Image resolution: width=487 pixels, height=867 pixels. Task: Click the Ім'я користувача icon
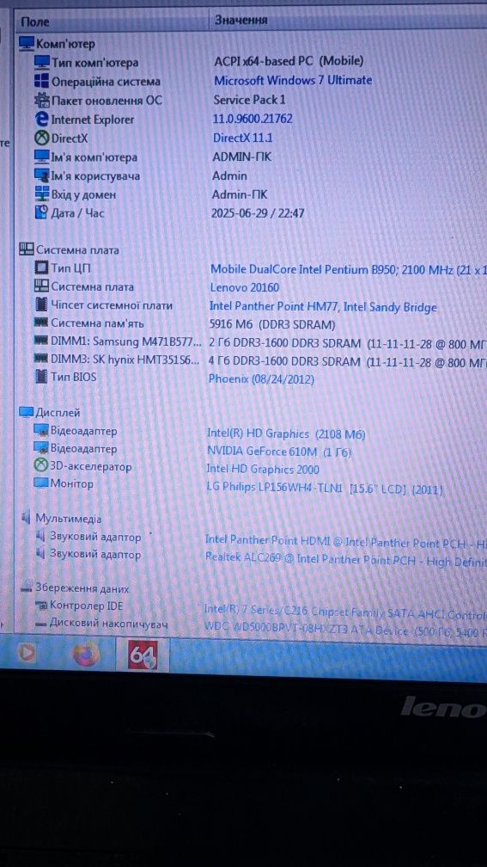tap(42, 175)
